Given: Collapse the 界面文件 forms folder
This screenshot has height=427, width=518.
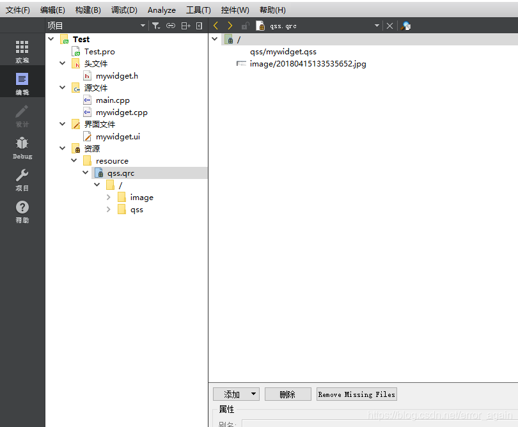Looking at the screenshot, I should pyautogui.click(x=62, y=124).
